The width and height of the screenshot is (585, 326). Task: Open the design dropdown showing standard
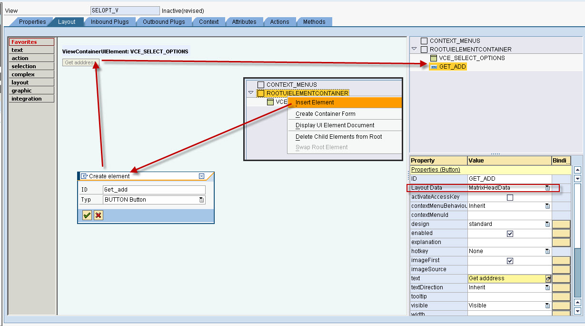click(x=547, y=224)
